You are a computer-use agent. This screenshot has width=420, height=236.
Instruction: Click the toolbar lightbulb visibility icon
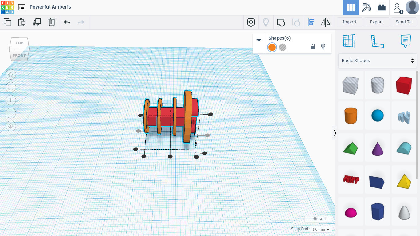point(266,22)
